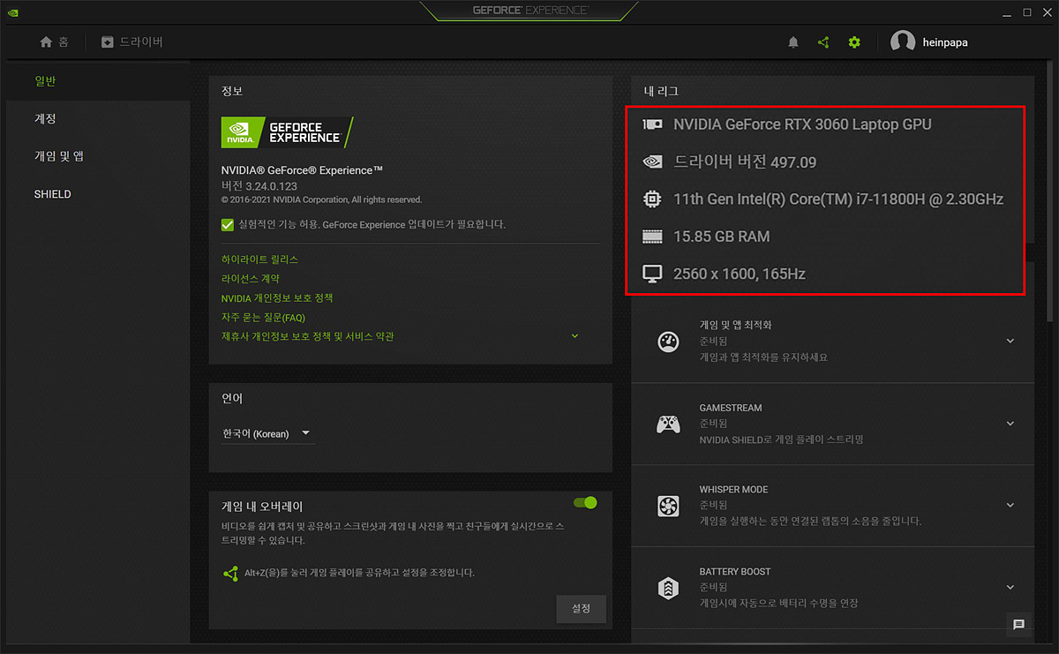Open 제휴사 개인정보 보호 정책 및 서비스 약관 link
Viewport: 1059px width, 654px height.
308,336
